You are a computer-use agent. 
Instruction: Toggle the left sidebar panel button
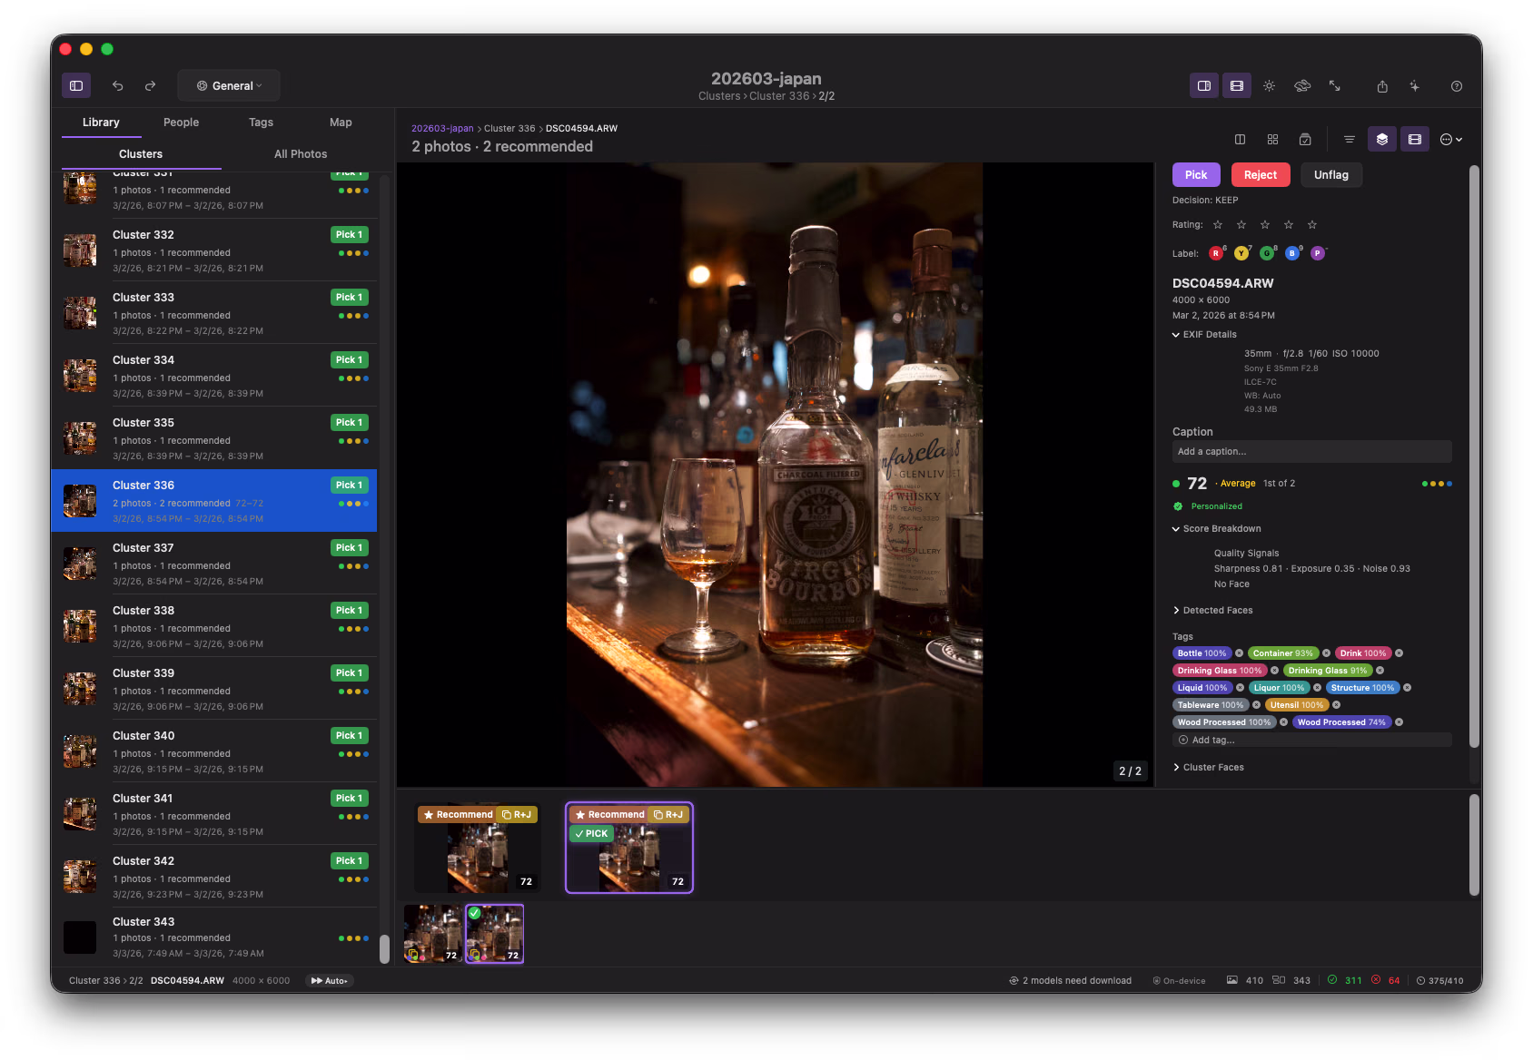(x=76, y=86)
